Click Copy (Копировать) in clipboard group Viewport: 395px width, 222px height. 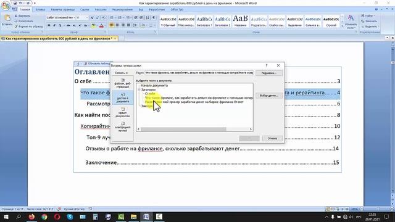24,21
